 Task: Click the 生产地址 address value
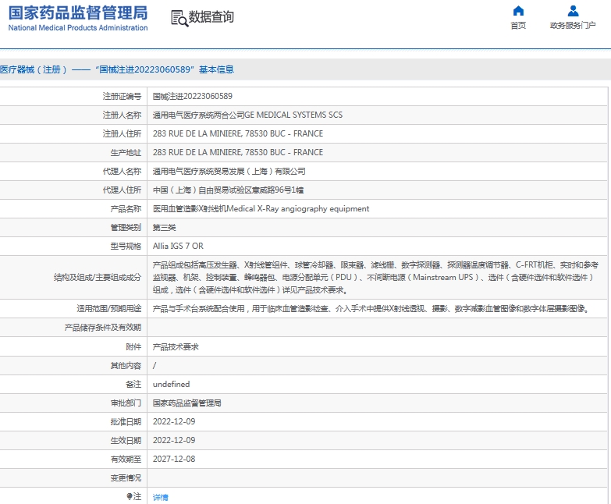pyautogui.click(x=238, y=152)
